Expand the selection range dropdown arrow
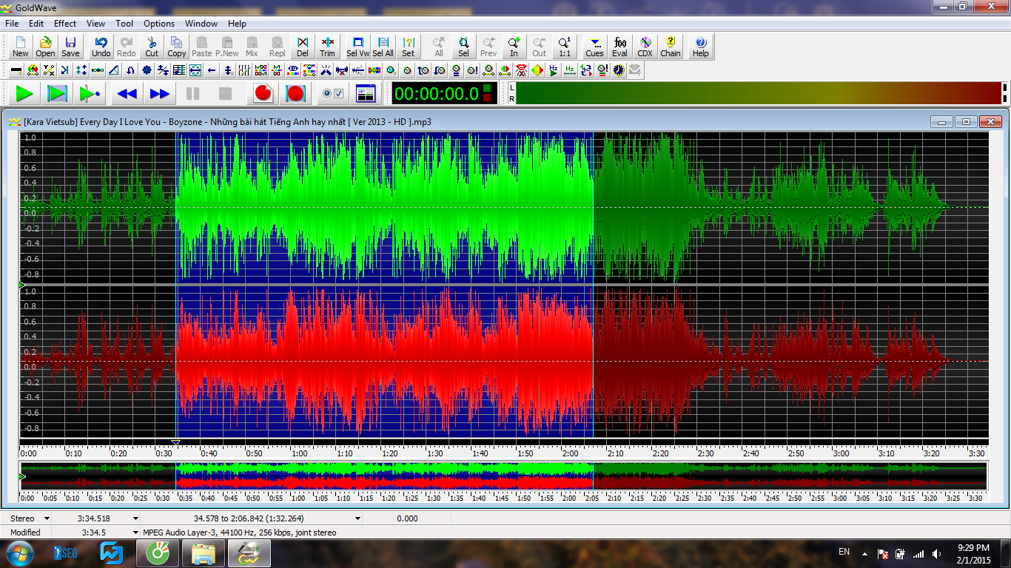Image resolution: width=1011 pixels, height=568 pixels. (x=358, y=518)
